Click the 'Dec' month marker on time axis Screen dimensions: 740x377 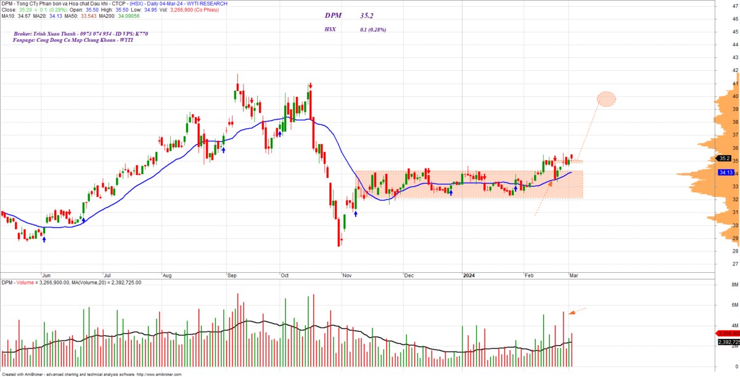click(x=409, y=277)
